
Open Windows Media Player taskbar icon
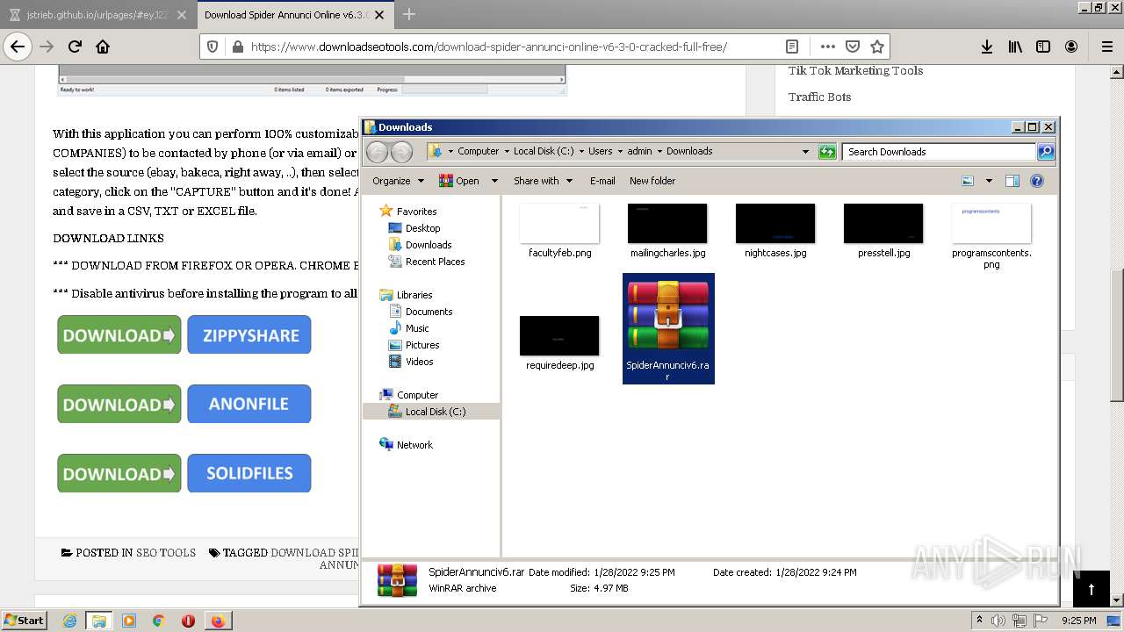pos(129,621)
